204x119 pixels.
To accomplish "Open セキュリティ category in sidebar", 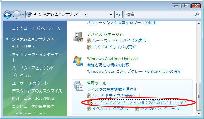I will (x=23, y=47).
